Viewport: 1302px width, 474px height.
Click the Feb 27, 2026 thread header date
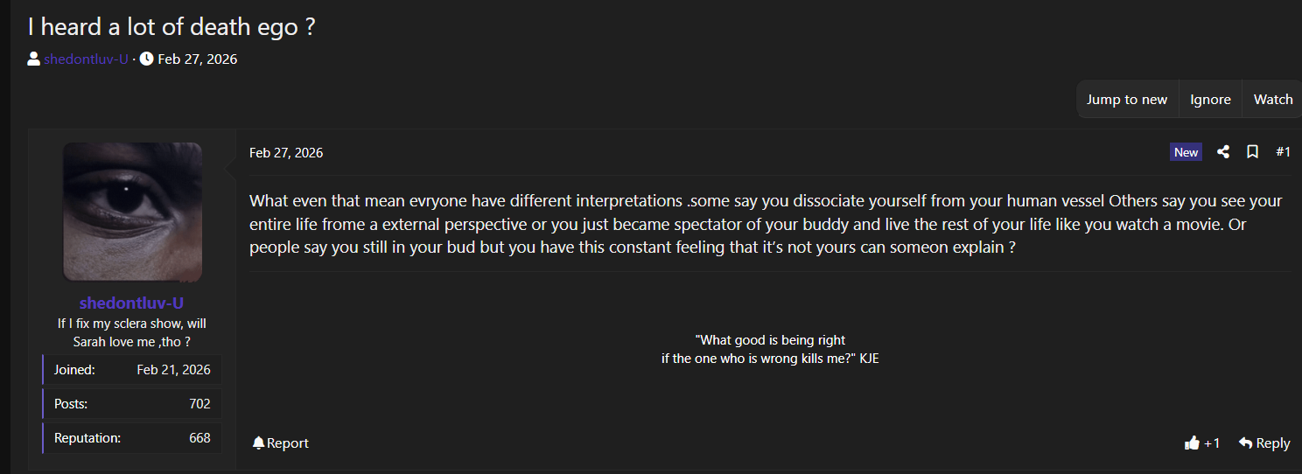pyautogui.click(x=197, y=59)
